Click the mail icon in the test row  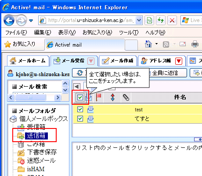pyautogui.click(x=90, y=110)
